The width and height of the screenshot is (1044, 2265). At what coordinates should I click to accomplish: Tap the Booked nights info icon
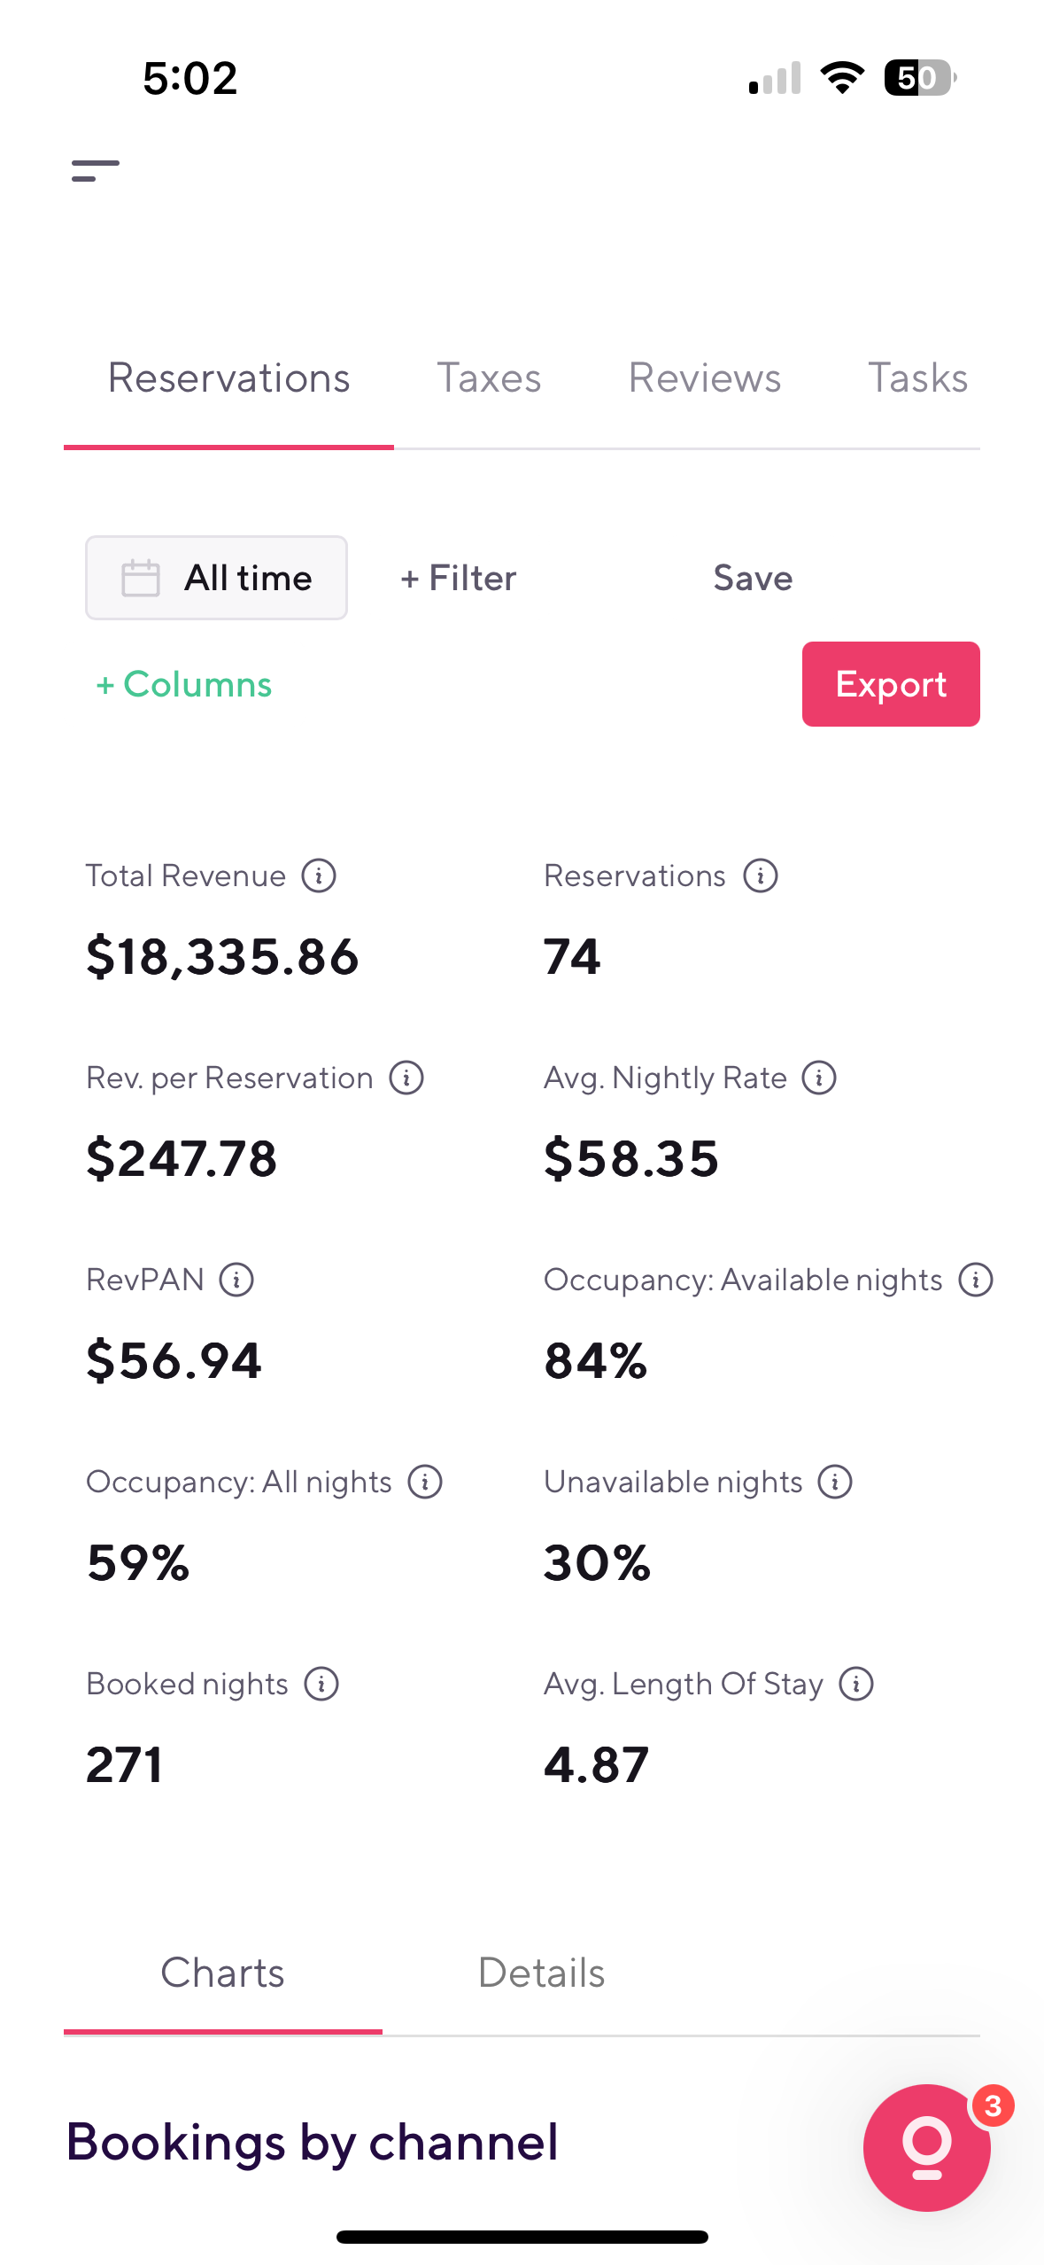(x=321, y=1684)
